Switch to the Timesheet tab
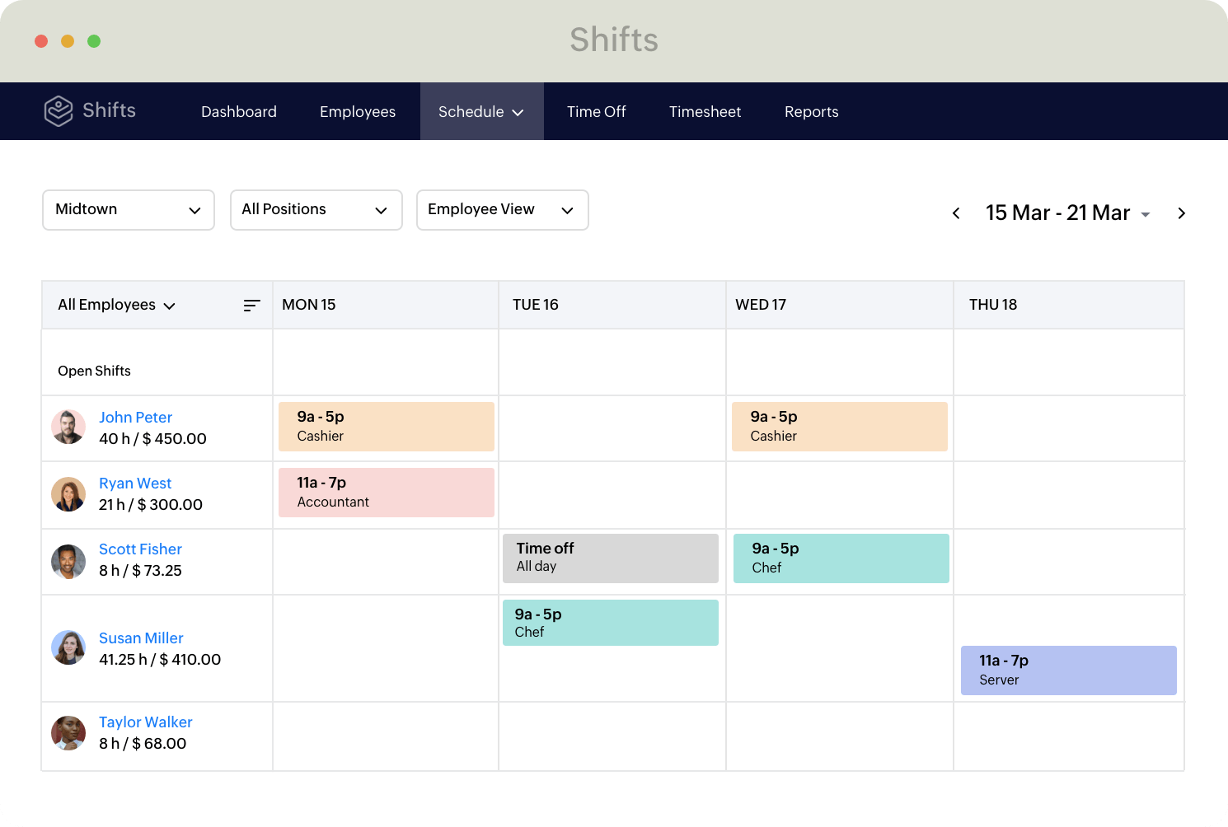This screenshot has width=1228, height=827. [x=705, y=111]
